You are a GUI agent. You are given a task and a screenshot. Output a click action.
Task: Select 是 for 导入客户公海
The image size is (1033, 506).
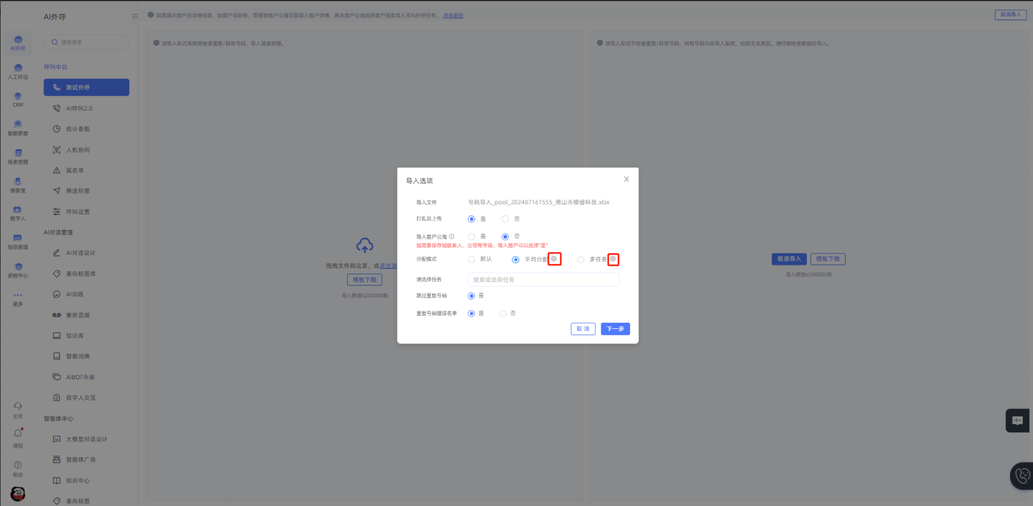click(x=472, y=237)
